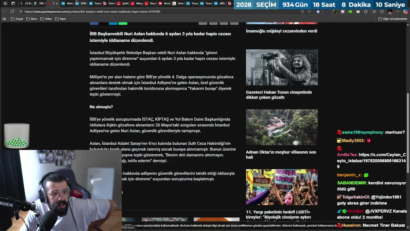Viewport: 410px width, 231px height.
Task: Open the Favorites list icon
Action: click(x=374, y=12)
